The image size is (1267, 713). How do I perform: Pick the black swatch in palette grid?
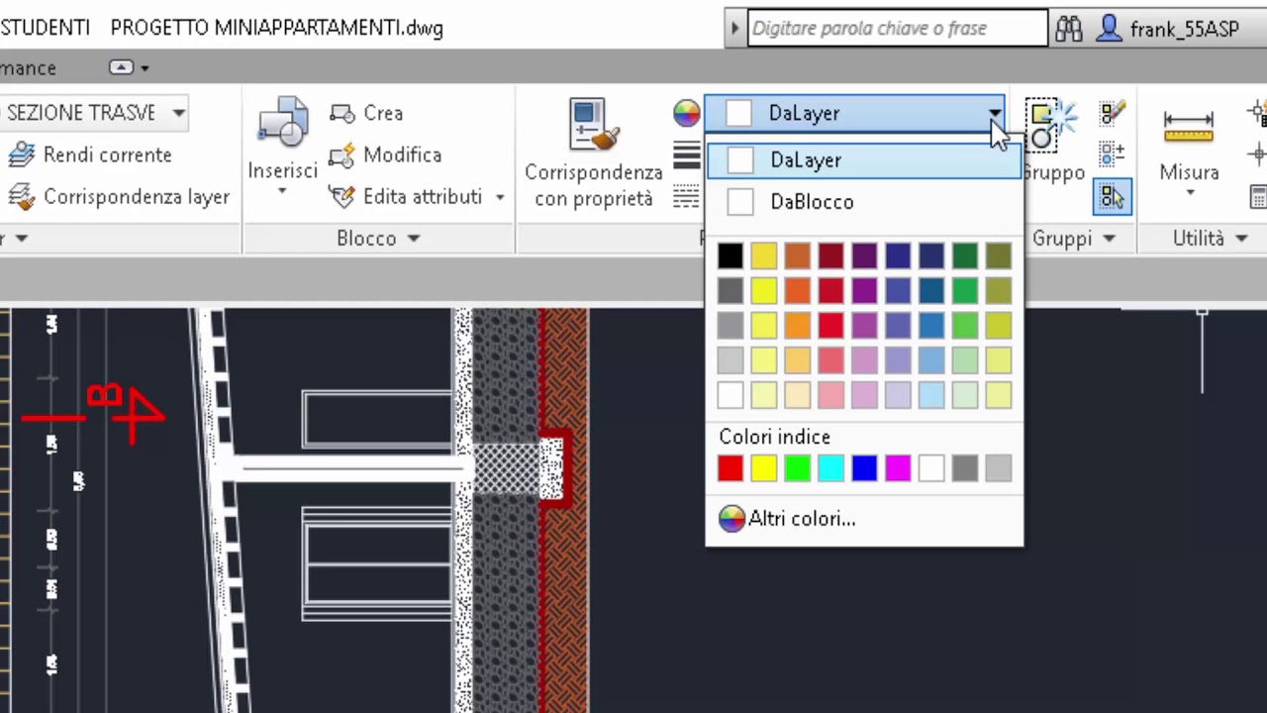[x=731, y=256]
